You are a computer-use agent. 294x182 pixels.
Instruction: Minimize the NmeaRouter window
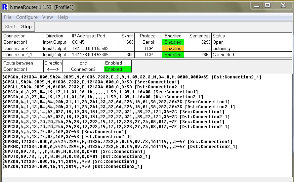click(x=257, y=5)
